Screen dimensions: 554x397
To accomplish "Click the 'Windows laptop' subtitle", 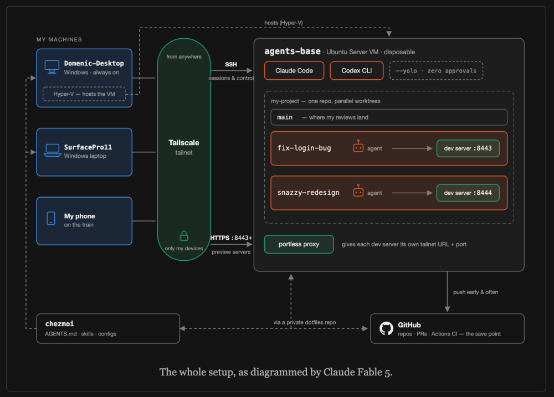I will coord(85,156).
